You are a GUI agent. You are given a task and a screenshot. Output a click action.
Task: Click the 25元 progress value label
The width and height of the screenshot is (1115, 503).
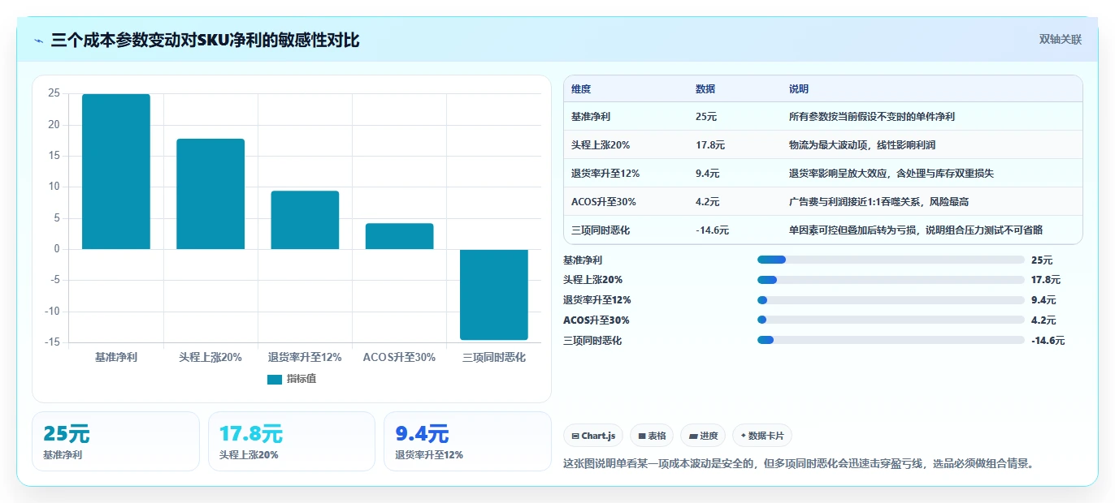1042,260
